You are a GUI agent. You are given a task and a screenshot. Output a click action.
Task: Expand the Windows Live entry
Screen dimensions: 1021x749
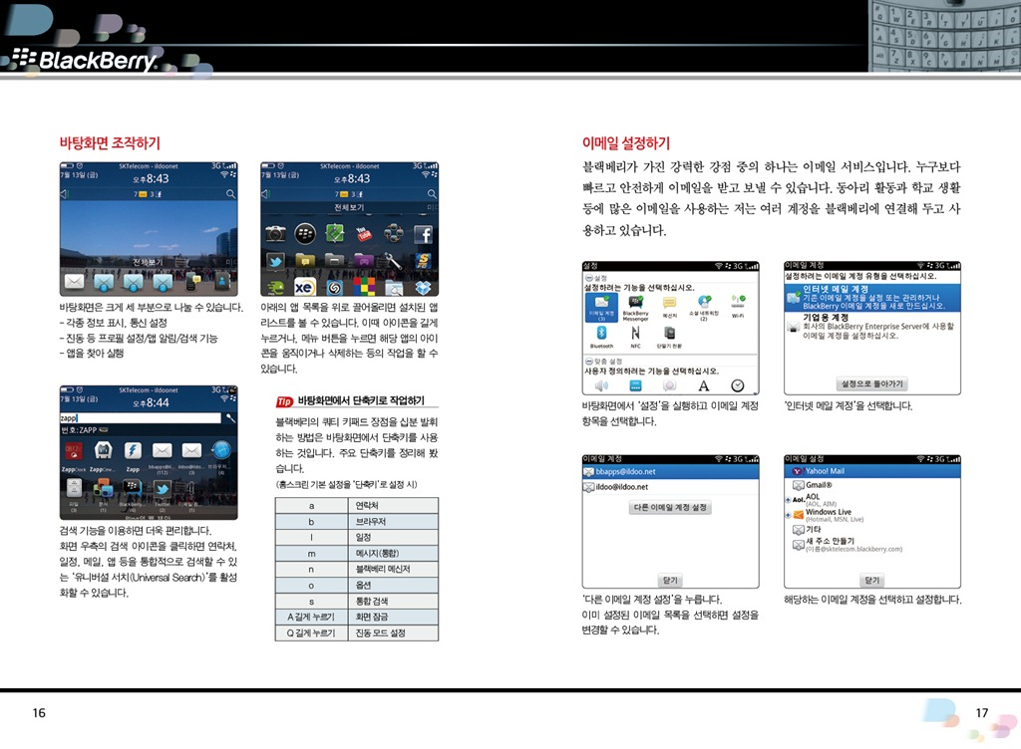(789, 515)
